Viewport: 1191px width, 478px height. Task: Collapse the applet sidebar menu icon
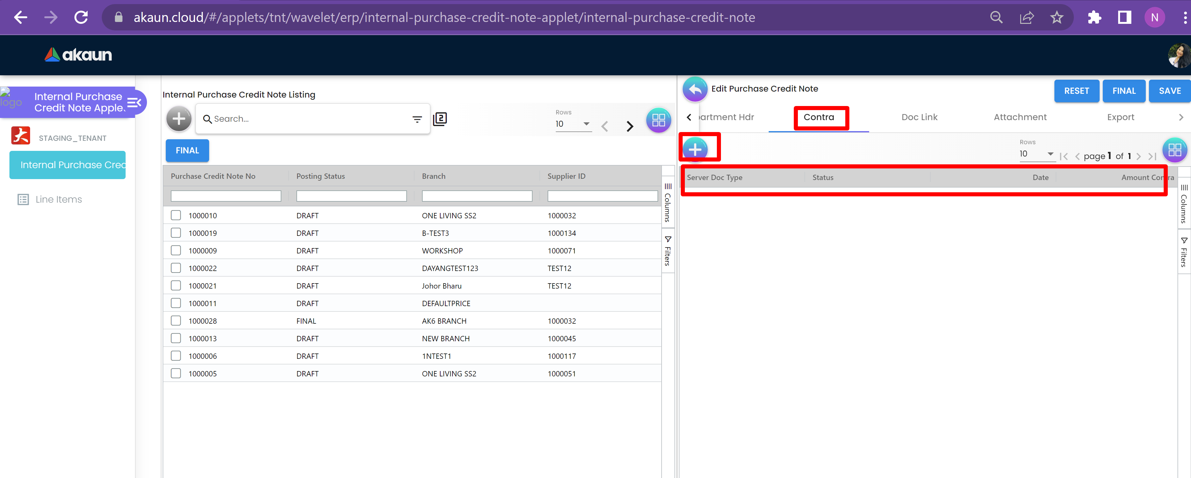(134, 103)
